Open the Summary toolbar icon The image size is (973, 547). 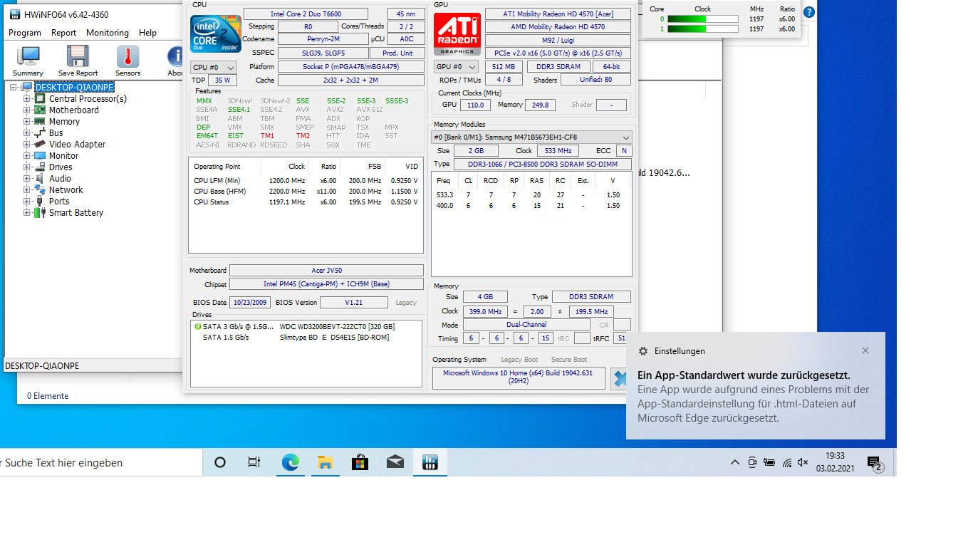pyautogui.click(x=28, y=61)
